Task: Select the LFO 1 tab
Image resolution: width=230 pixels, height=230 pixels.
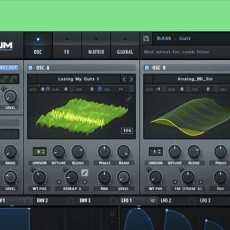Action: (x=126, y=201)
